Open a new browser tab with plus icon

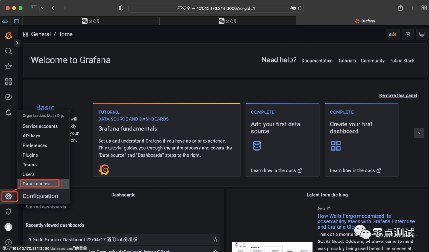(412, 8)
